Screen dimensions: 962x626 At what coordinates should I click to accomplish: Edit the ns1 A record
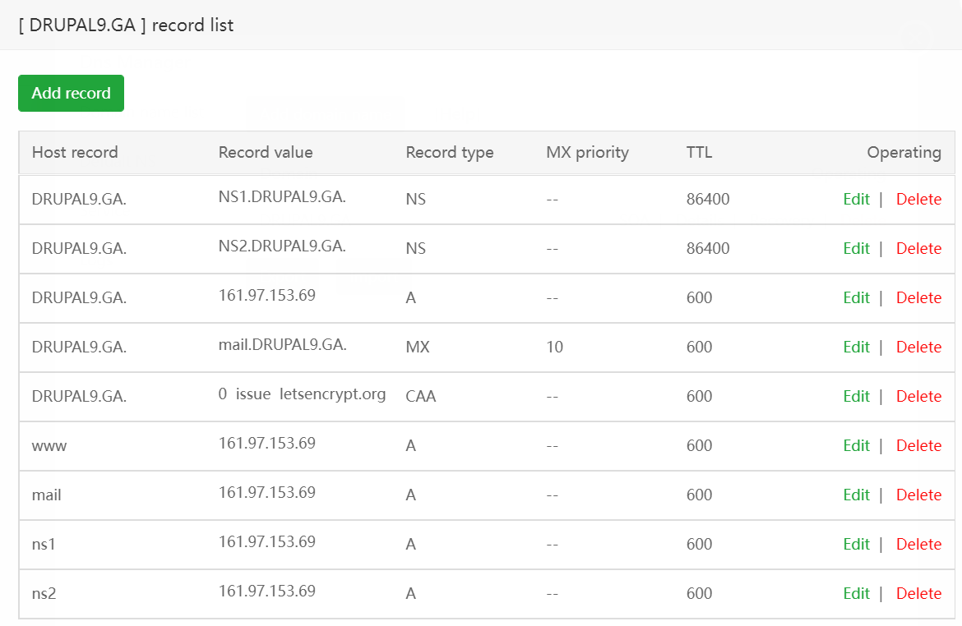coord(856,544)
